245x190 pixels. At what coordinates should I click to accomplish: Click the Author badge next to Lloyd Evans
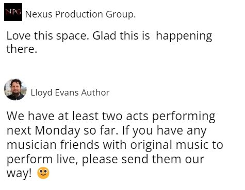(95, 92)
